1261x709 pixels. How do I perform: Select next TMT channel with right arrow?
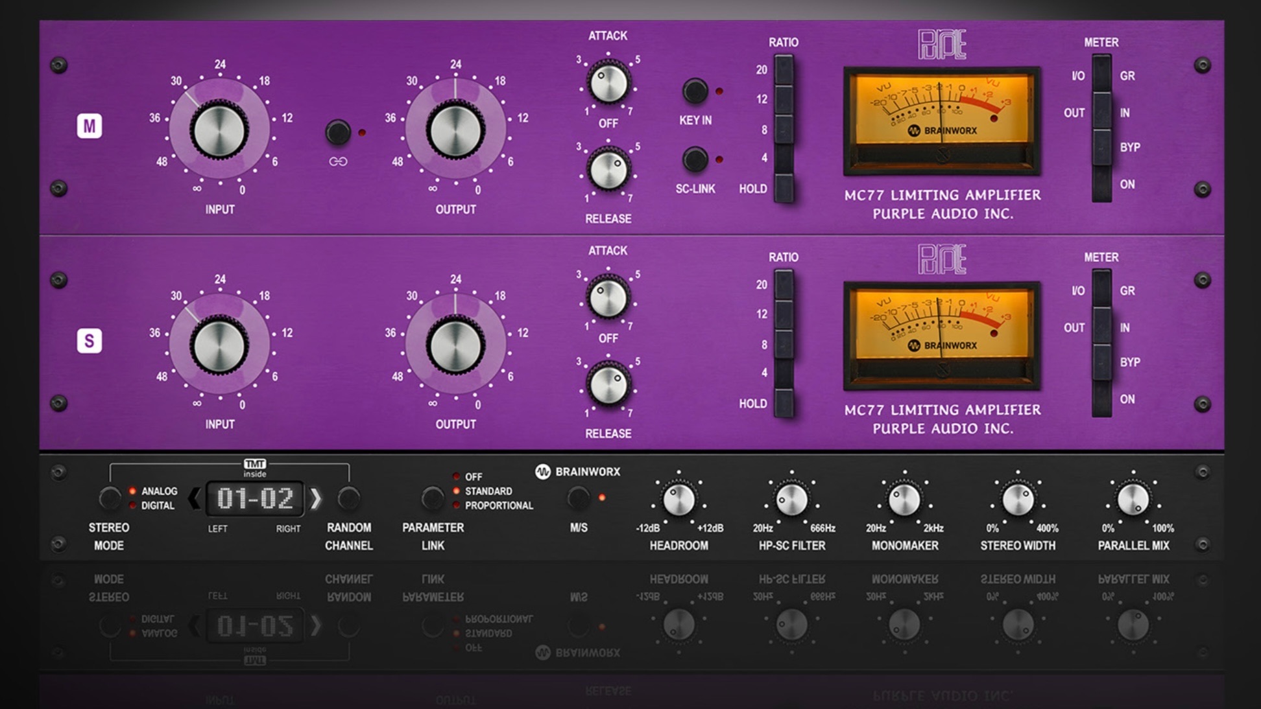(315, 498)
